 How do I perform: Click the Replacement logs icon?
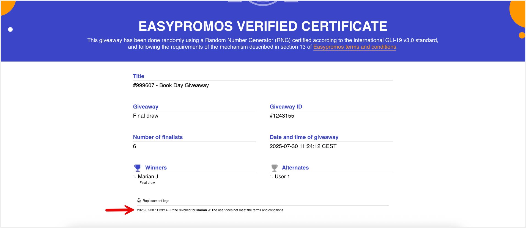click(139, 201)
